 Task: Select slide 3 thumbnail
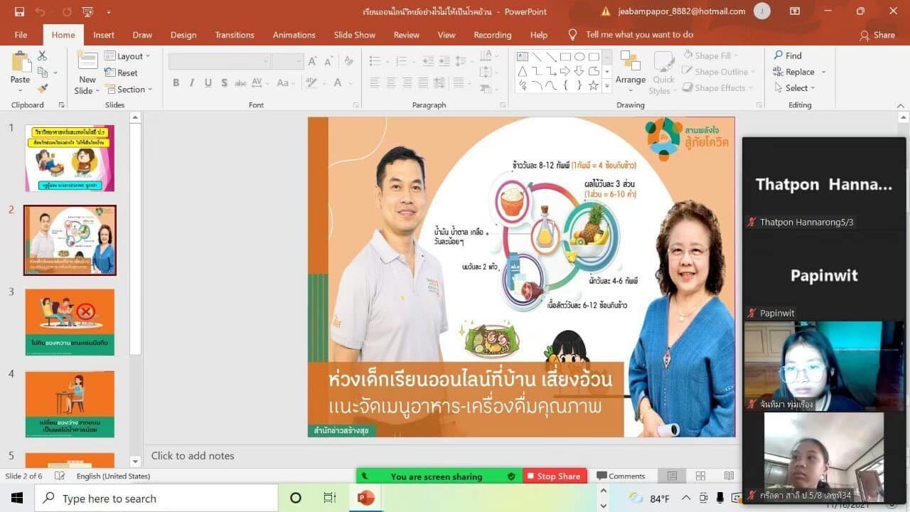[x=70, y=322]
